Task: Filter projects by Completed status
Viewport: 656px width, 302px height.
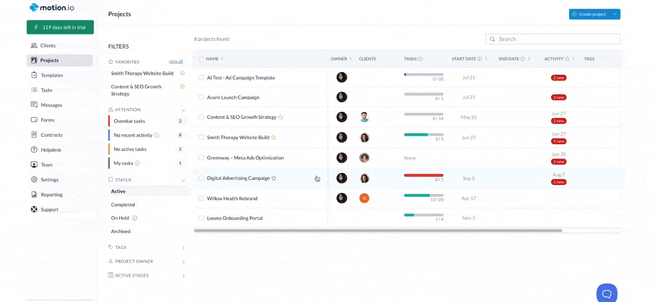Action: (123, 204)
